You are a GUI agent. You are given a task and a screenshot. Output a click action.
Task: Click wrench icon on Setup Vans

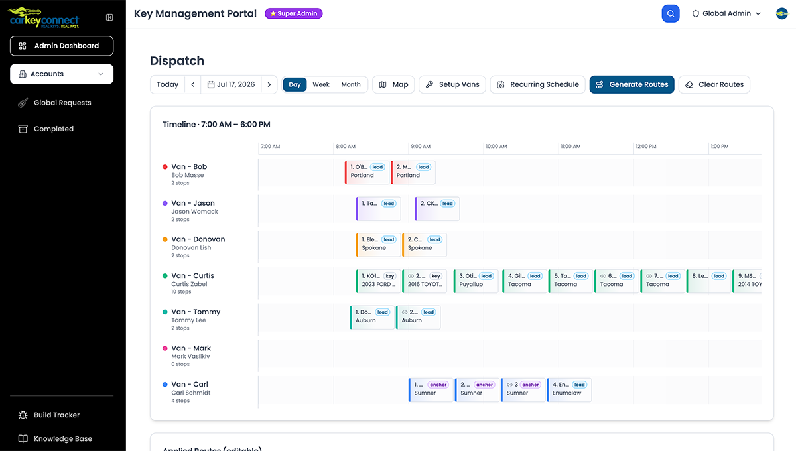pyautogui.click(x=429, y=85)
